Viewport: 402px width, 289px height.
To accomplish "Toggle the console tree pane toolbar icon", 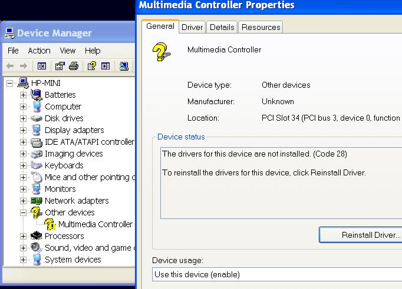I will pos(41,66).
